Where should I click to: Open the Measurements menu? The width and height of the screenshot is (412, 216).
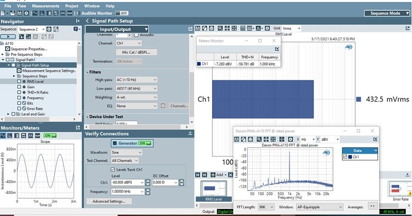coord(45,6)
